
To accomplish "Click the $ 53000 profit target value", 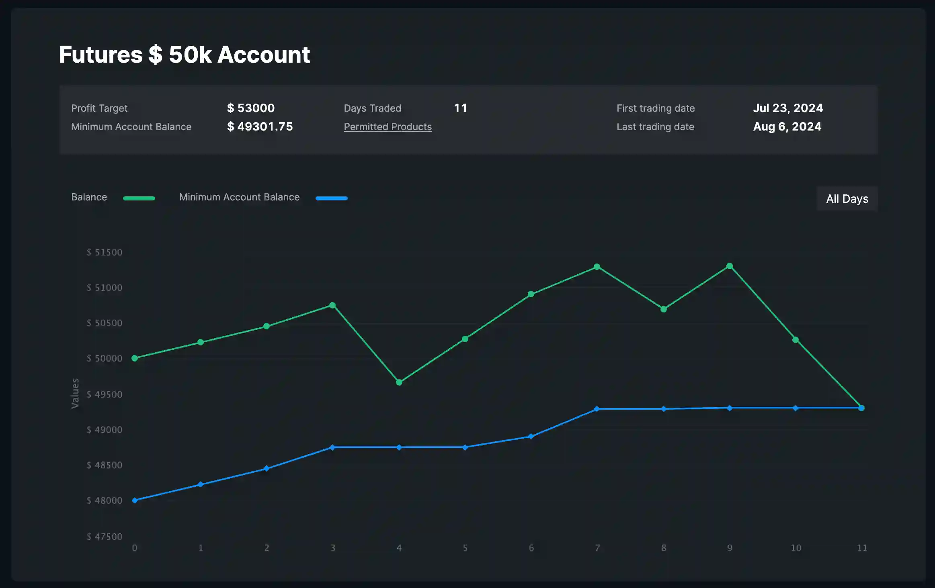I will [251, 108].
